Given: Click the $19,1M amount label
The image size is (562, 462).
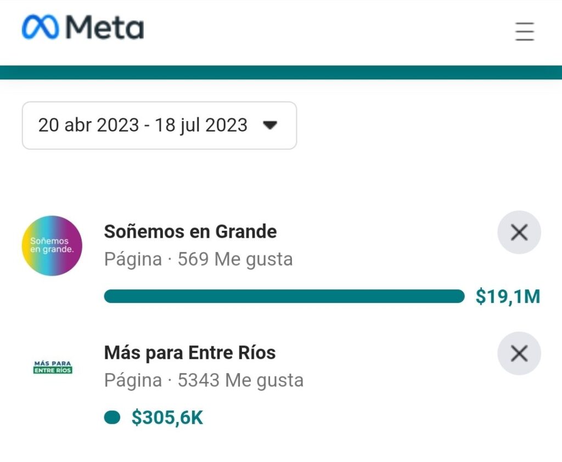Looking at the screenshot, I should pyautogui.click(x=508, y=296).
